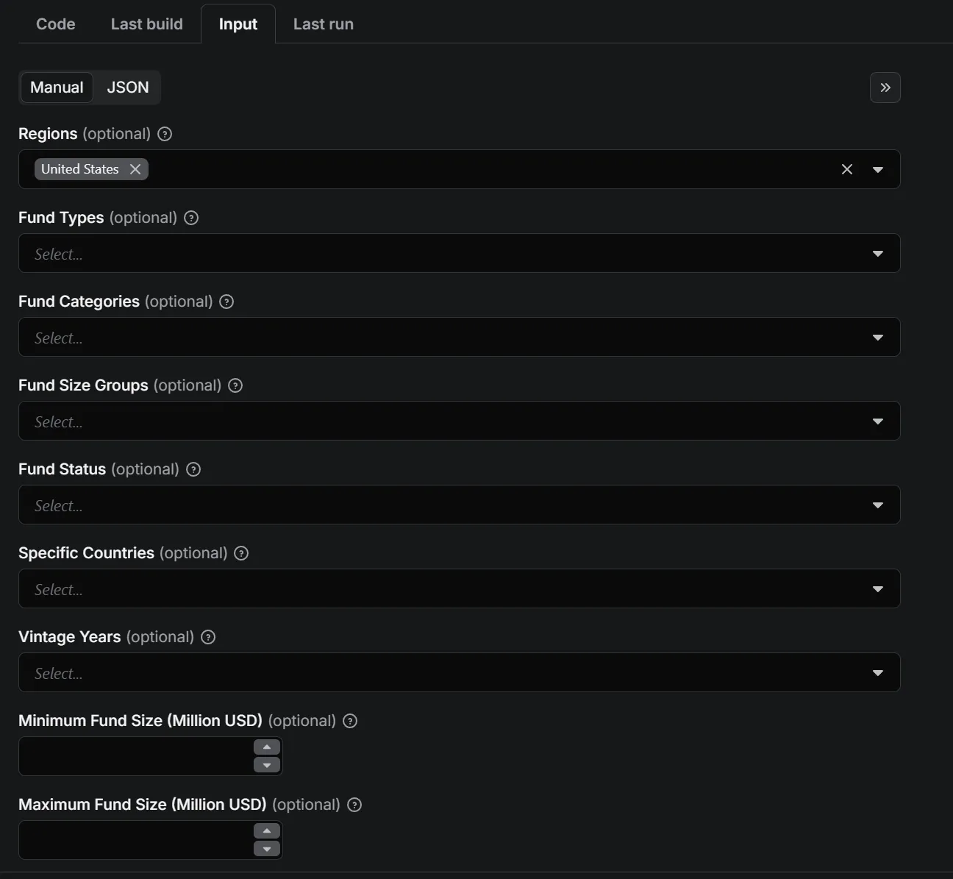
Task: Open the Specific Countries dropdown
Action: [459, 588]
